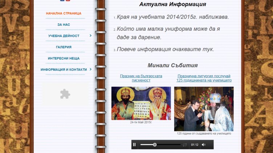Open the ИНФОРМАЦИЯ И КОНТАКТИ menu item
The image size is (273, 153).
[64, 69]
